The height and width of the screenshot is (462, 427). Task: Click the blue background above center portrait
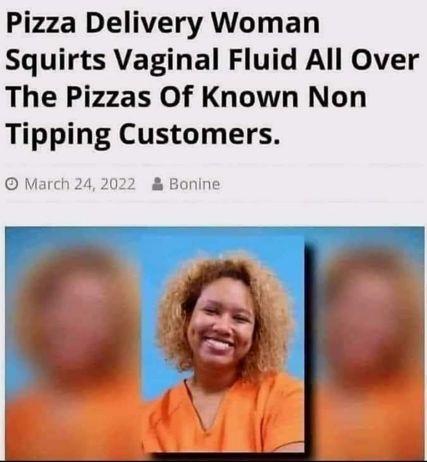click(224, 245)
